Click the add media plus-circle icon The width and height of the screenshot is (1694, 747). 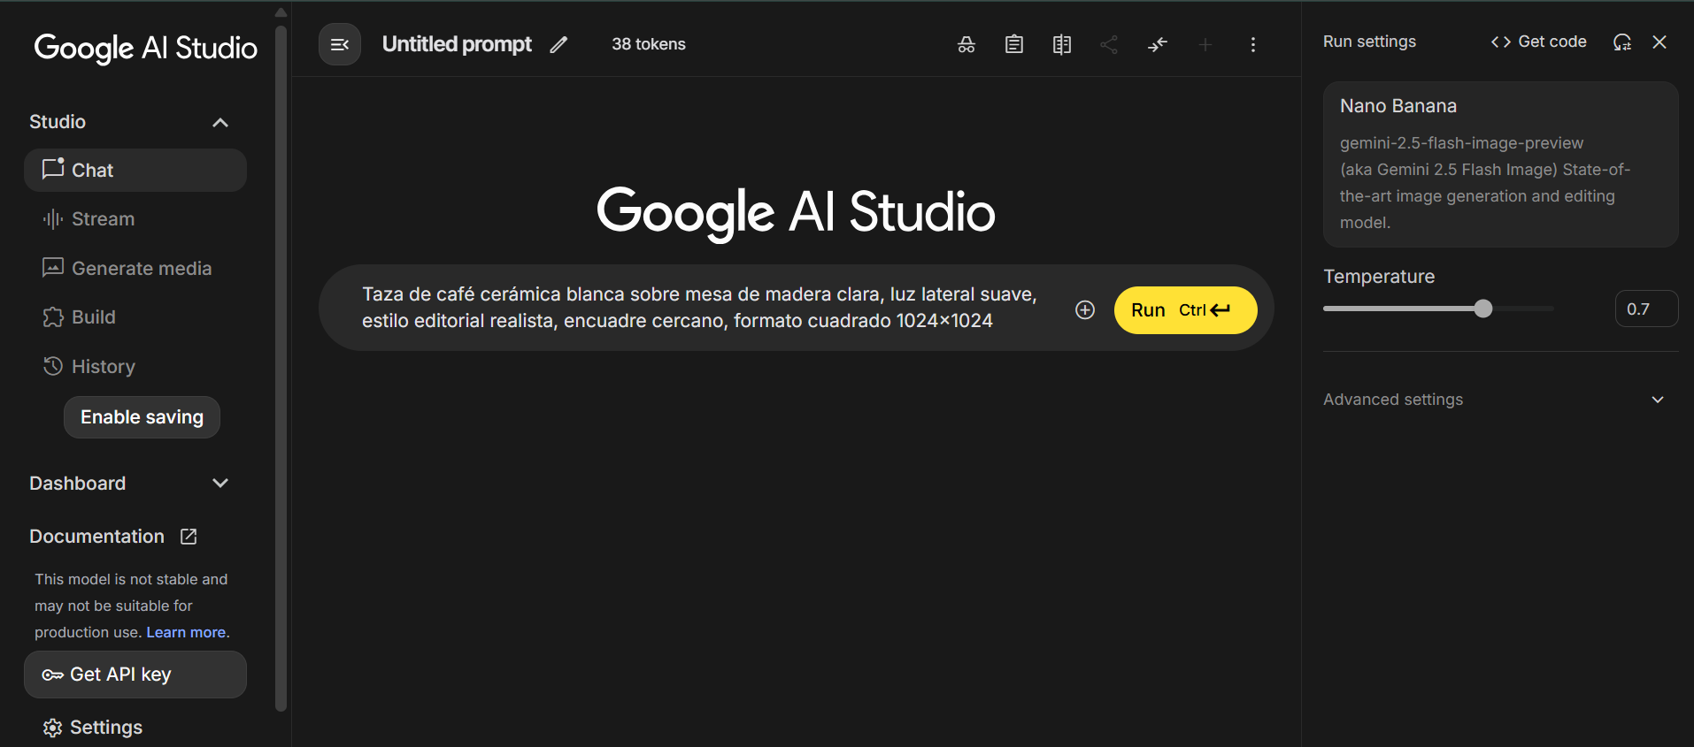pyautogui.click(x=1085, y=309)
